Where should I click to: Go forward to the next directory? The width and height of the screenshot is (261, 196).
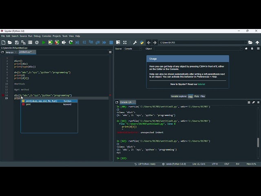[x=155, y=42]
